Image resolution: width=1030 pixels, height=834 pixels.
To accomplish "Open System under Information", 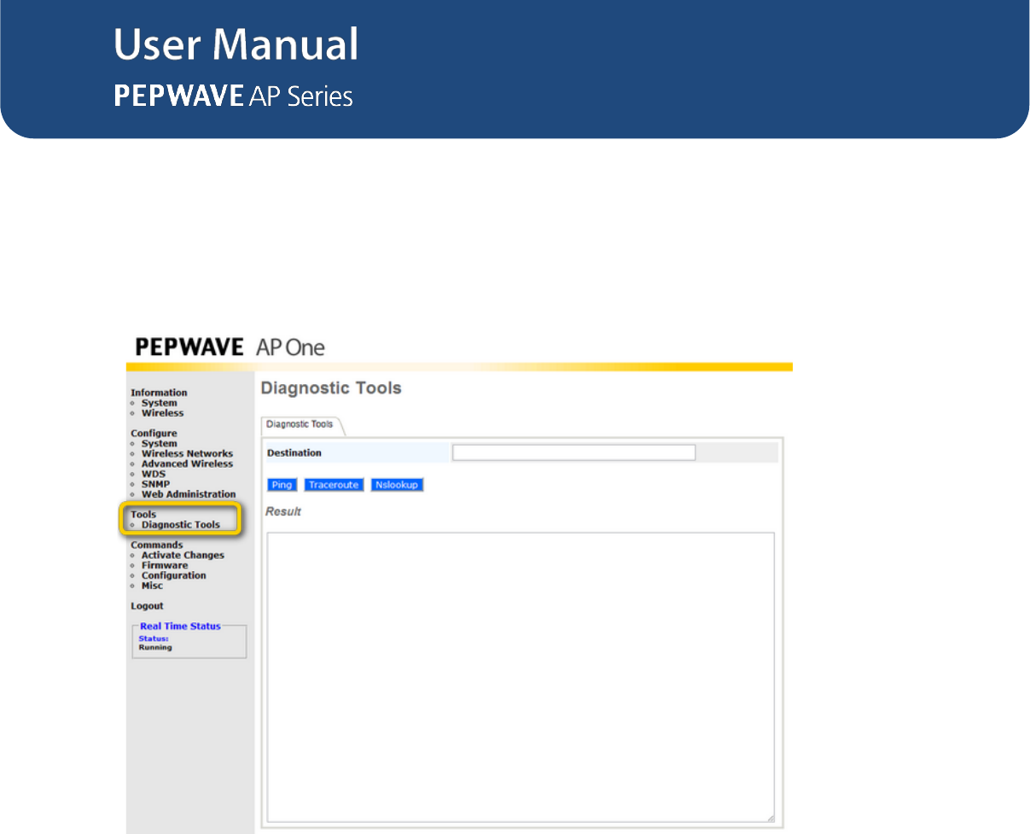I will pos(160,403).
